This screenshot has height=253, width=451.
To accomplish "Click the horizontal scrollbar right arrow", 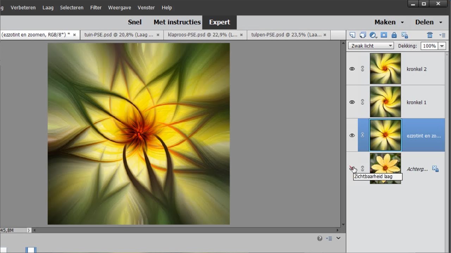I will pos(338,230).
